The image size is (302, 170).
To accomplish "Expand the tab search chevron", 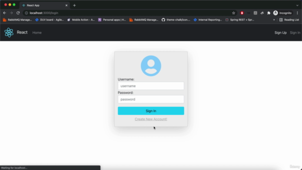I will 297,5.
